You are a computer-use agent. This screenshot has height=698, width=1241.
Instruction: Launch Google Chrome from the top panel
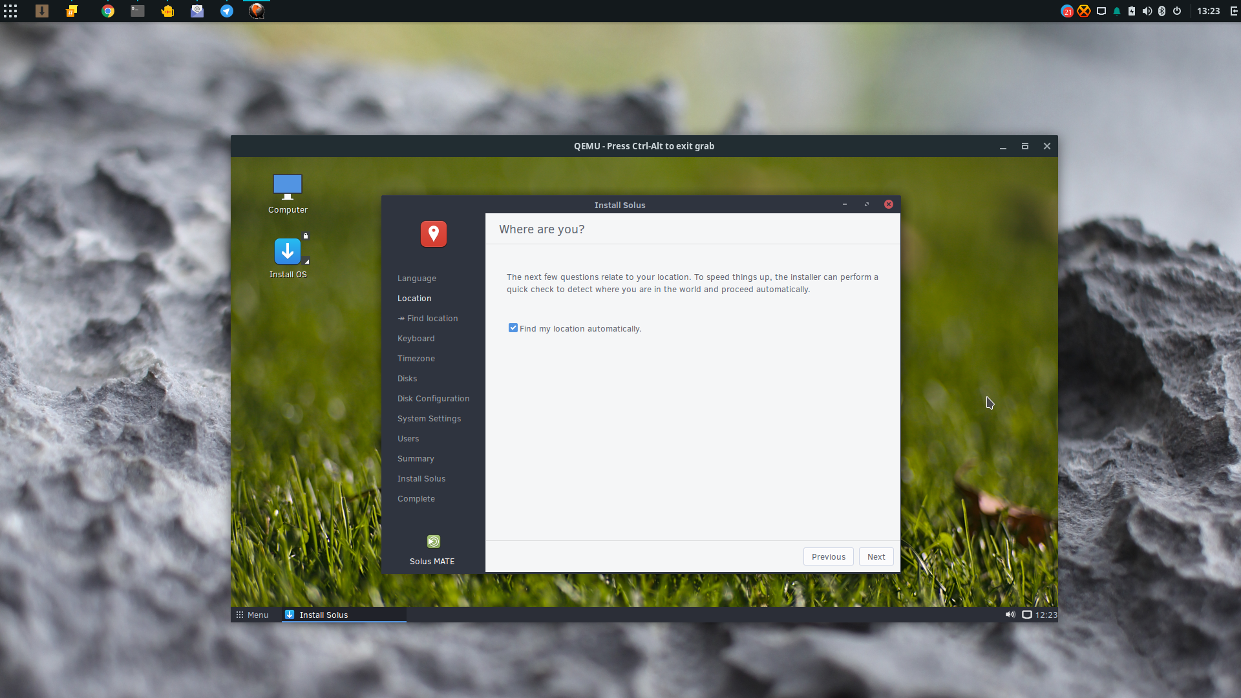pos(108,11)
